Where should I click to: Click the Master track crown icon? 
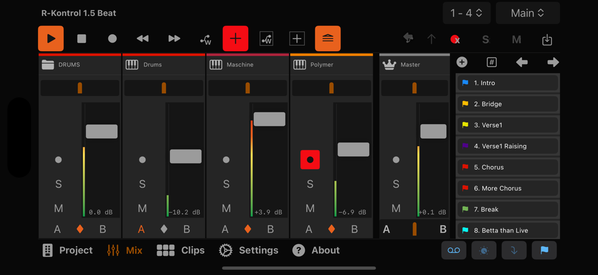(x=389, y=65)
